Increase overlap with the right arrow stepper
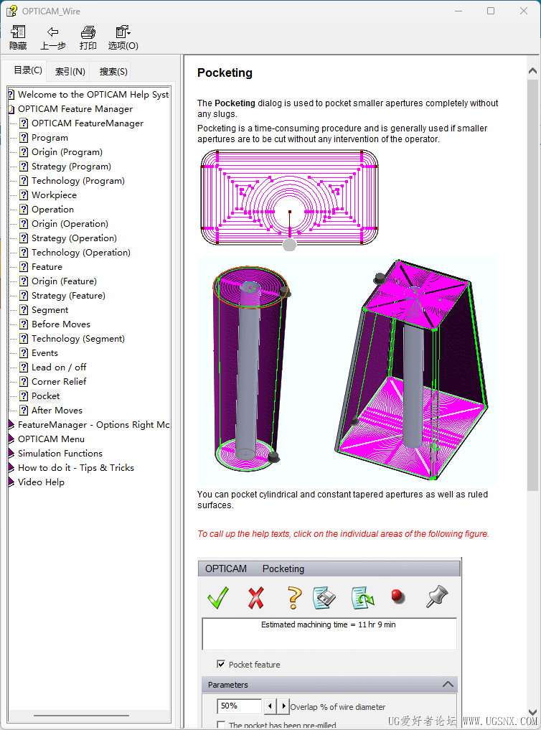 283,706
